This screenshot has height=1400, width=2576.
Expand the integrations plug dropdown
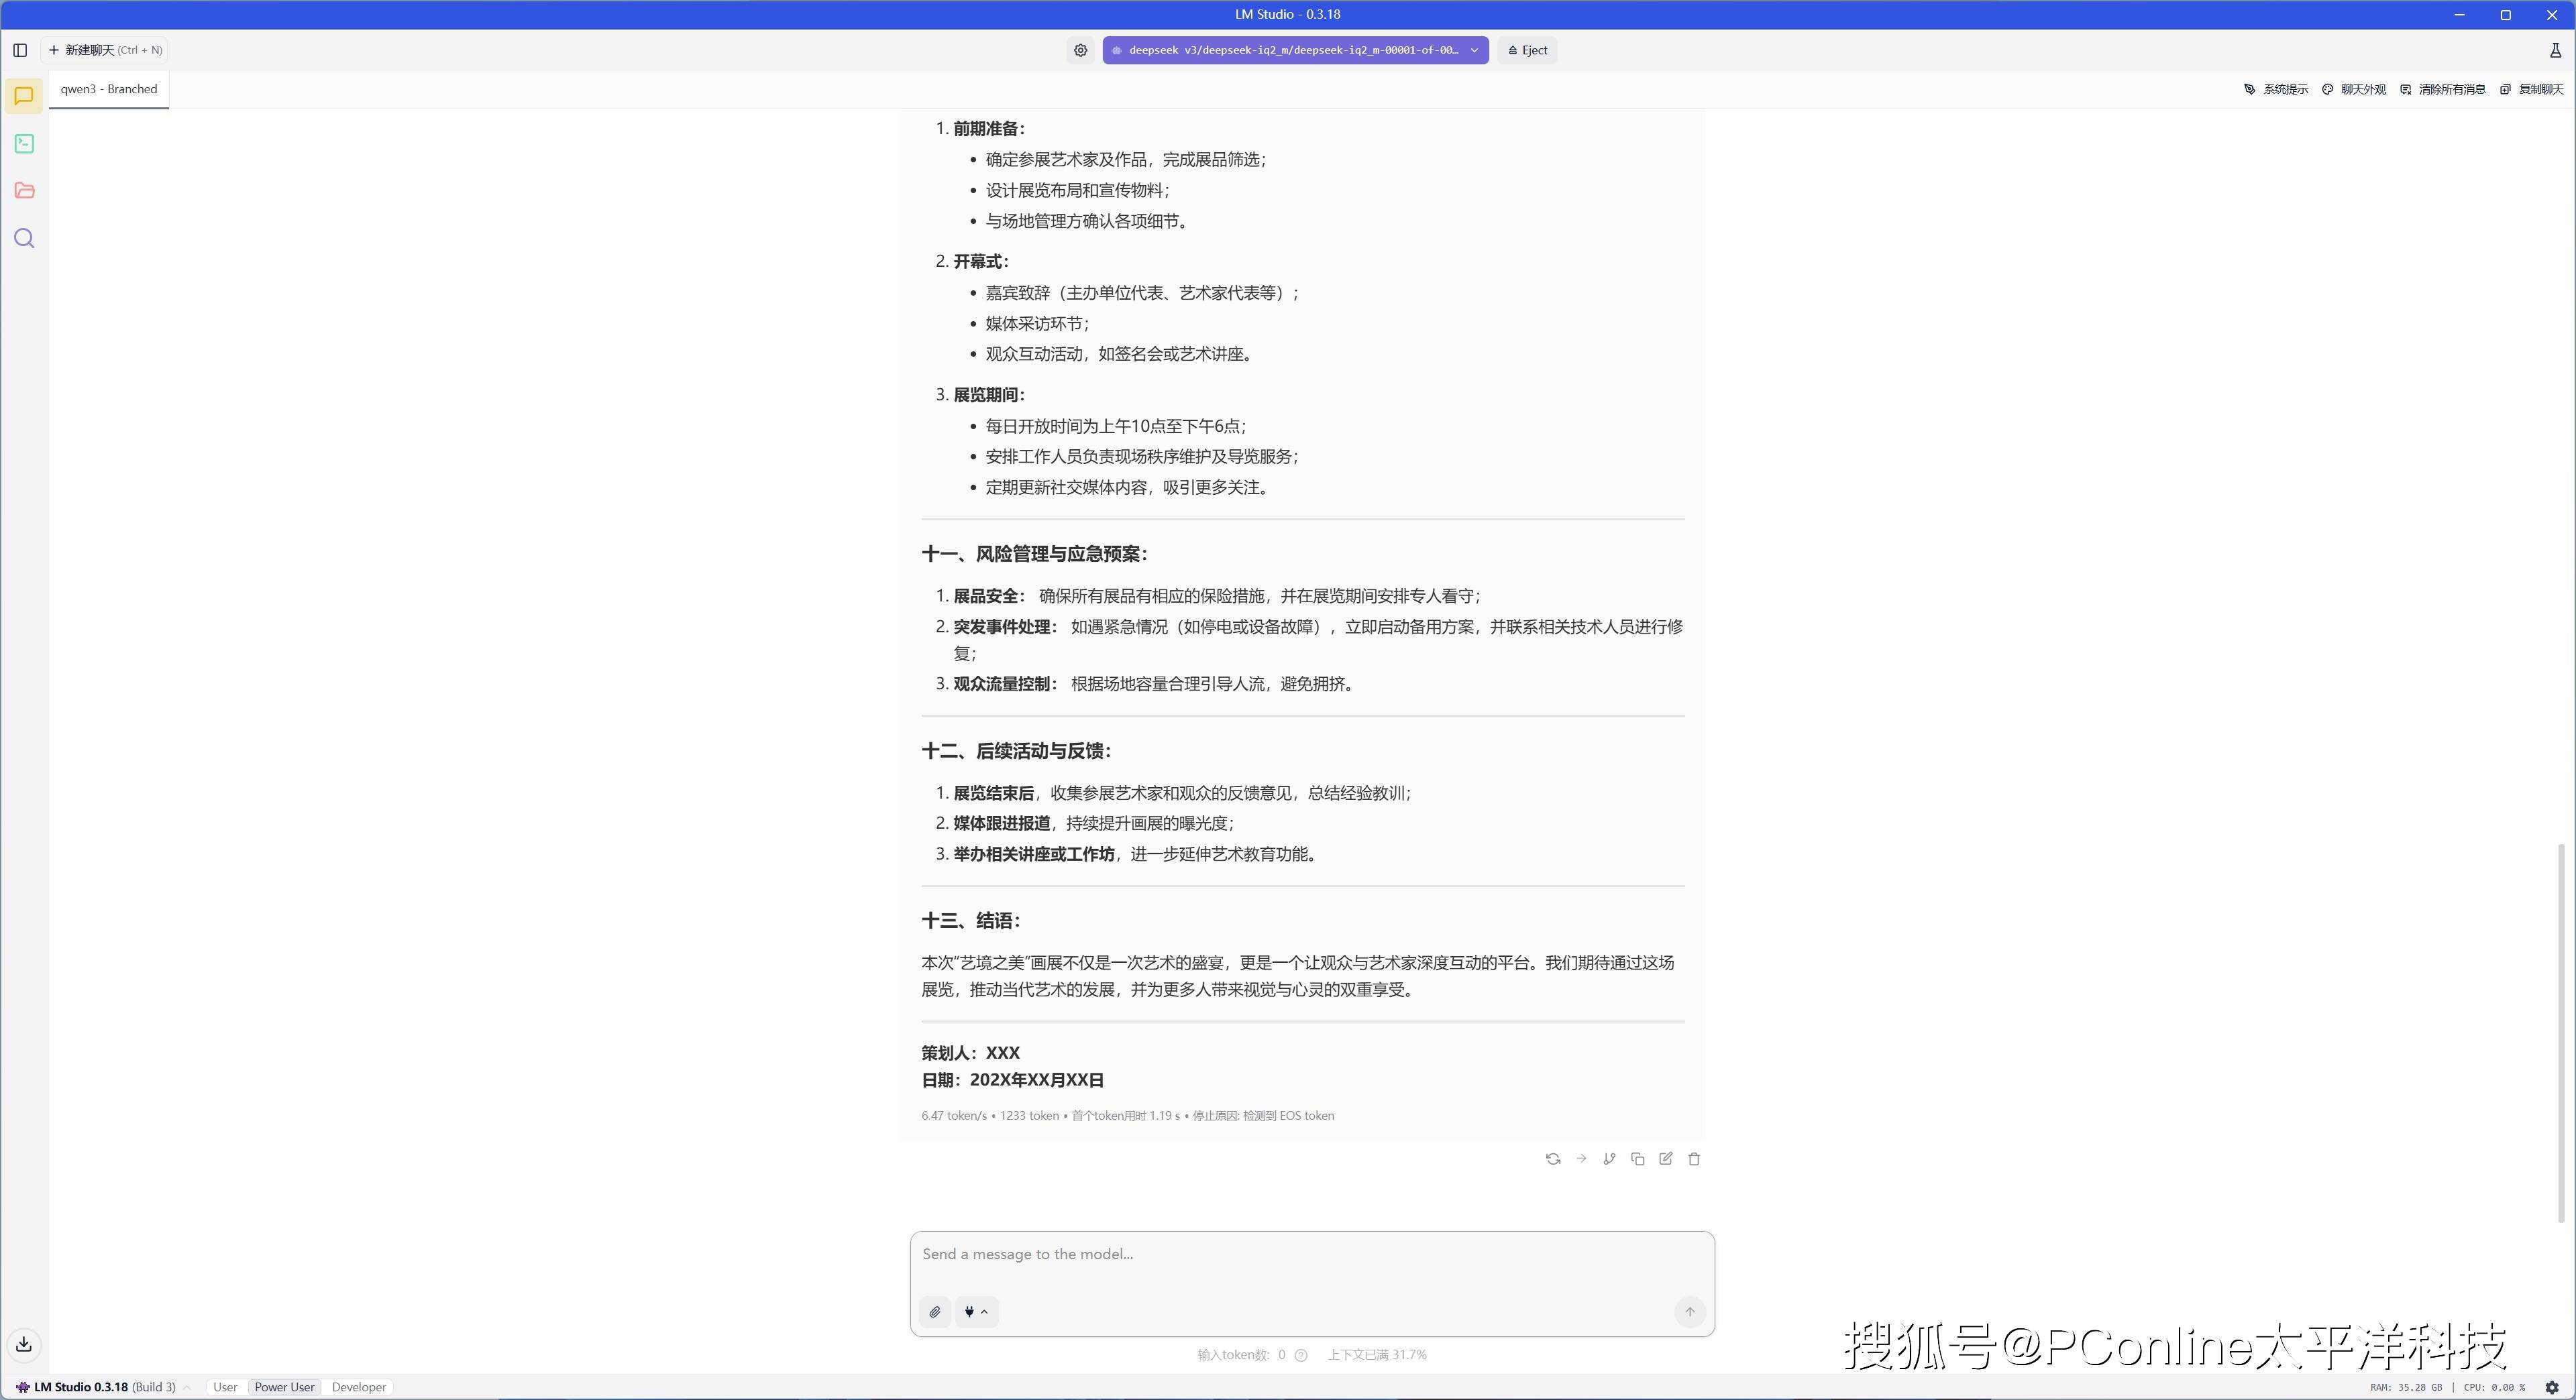tap(976, 1312)
